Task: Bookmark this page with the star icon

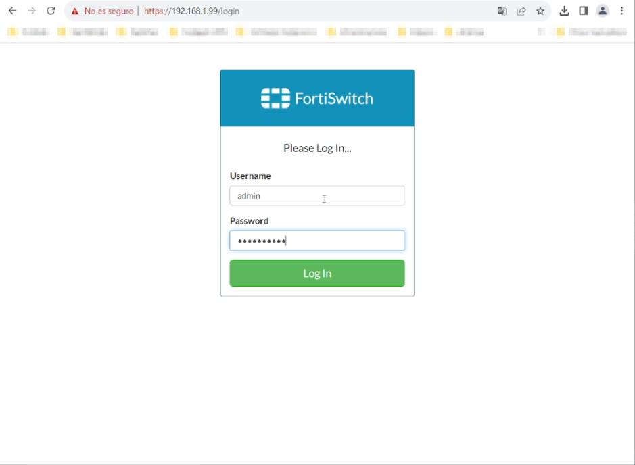Action: (x=540, y=11)
